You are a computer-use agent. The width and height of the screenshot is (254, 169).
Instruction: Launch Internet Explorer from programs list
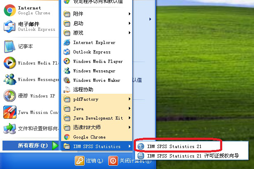[97, 42]
